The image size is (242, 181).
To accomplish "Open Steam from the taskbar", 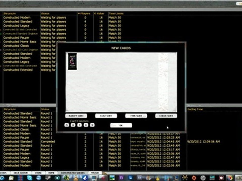I will 48,178.
